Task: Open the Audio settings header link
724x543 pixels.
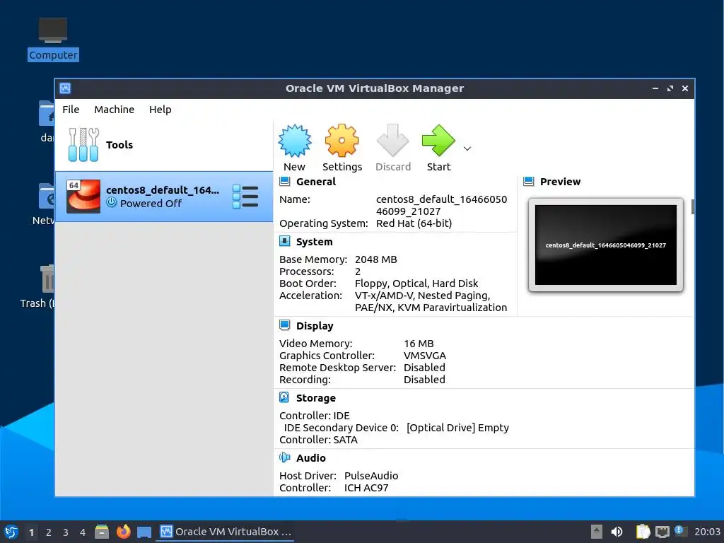Action: pyautogui.click(x=311, y=457)
